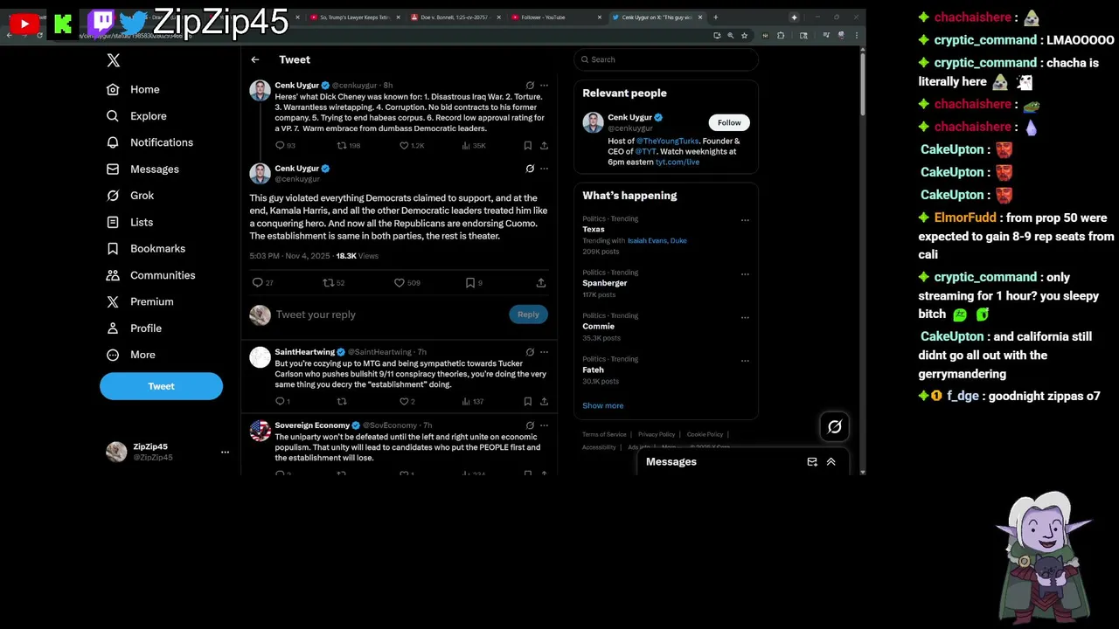Like the SaintHeartwing reply
The height and width of the screenshot is (629, 1119).
(407, 402)
